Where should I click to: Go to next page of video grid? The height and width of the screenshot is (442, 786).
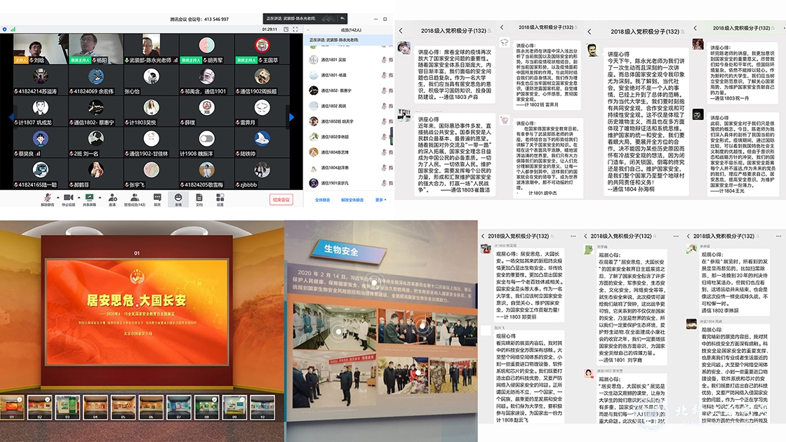(292, 116)
